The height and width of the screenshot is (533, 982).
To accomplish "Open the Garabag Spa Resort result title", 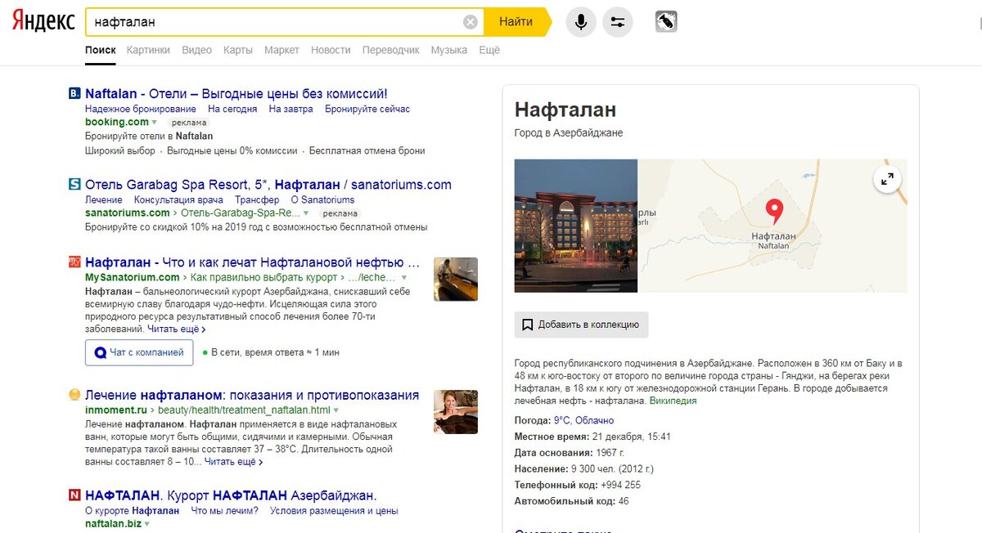I will pyautogui.click(x=268, y=185).
